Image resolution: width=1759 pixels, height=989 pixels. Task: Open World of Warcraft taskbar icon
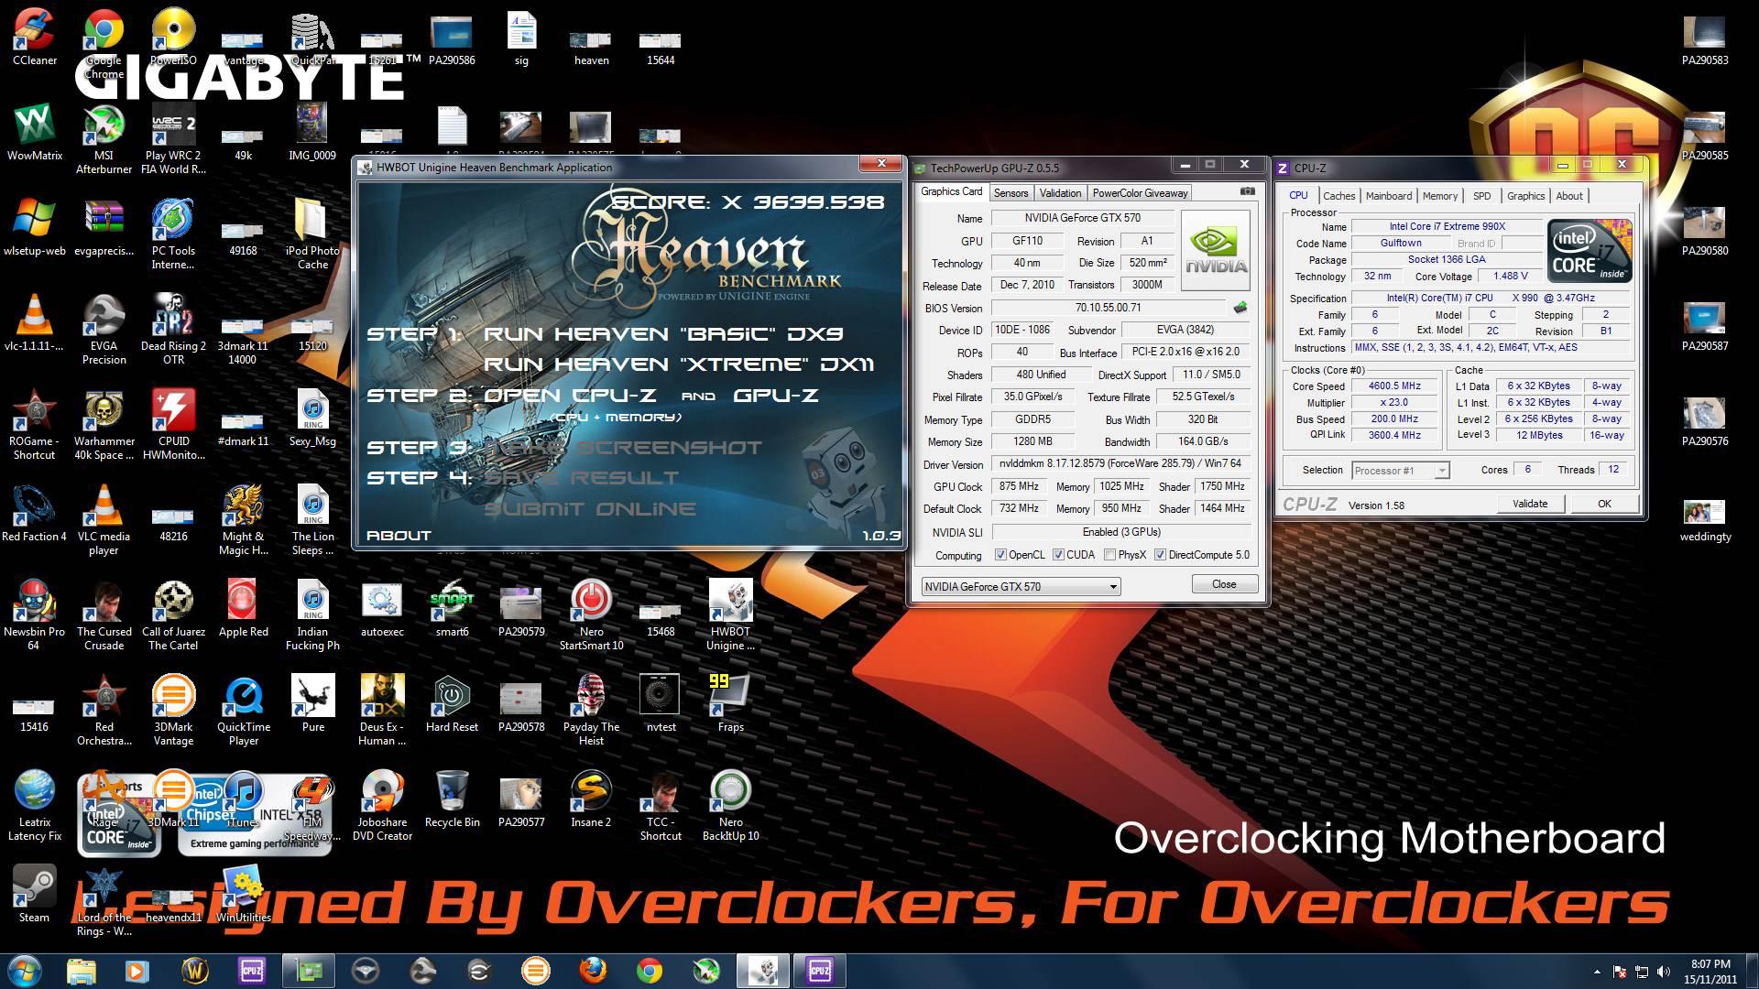(195, 970)
